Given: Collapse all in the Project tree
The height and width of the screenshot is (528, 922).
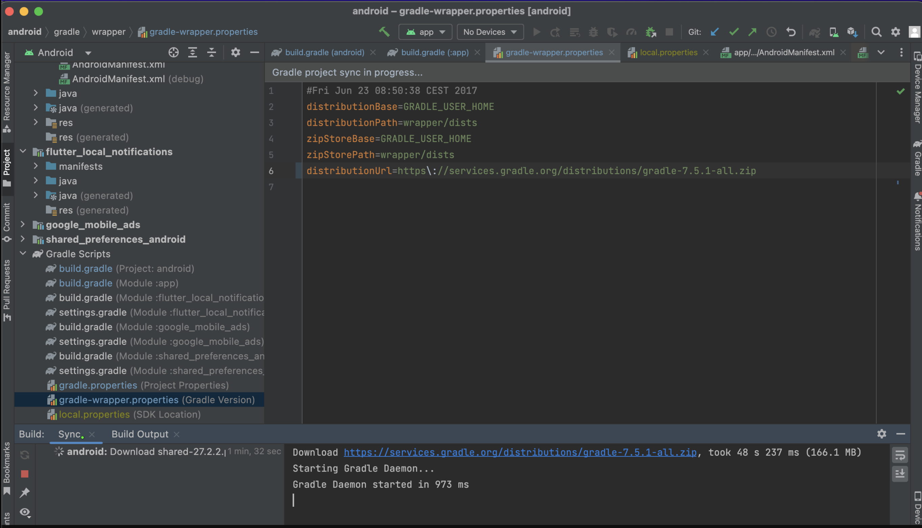Looking at the screenshot, I should [211, 53].
